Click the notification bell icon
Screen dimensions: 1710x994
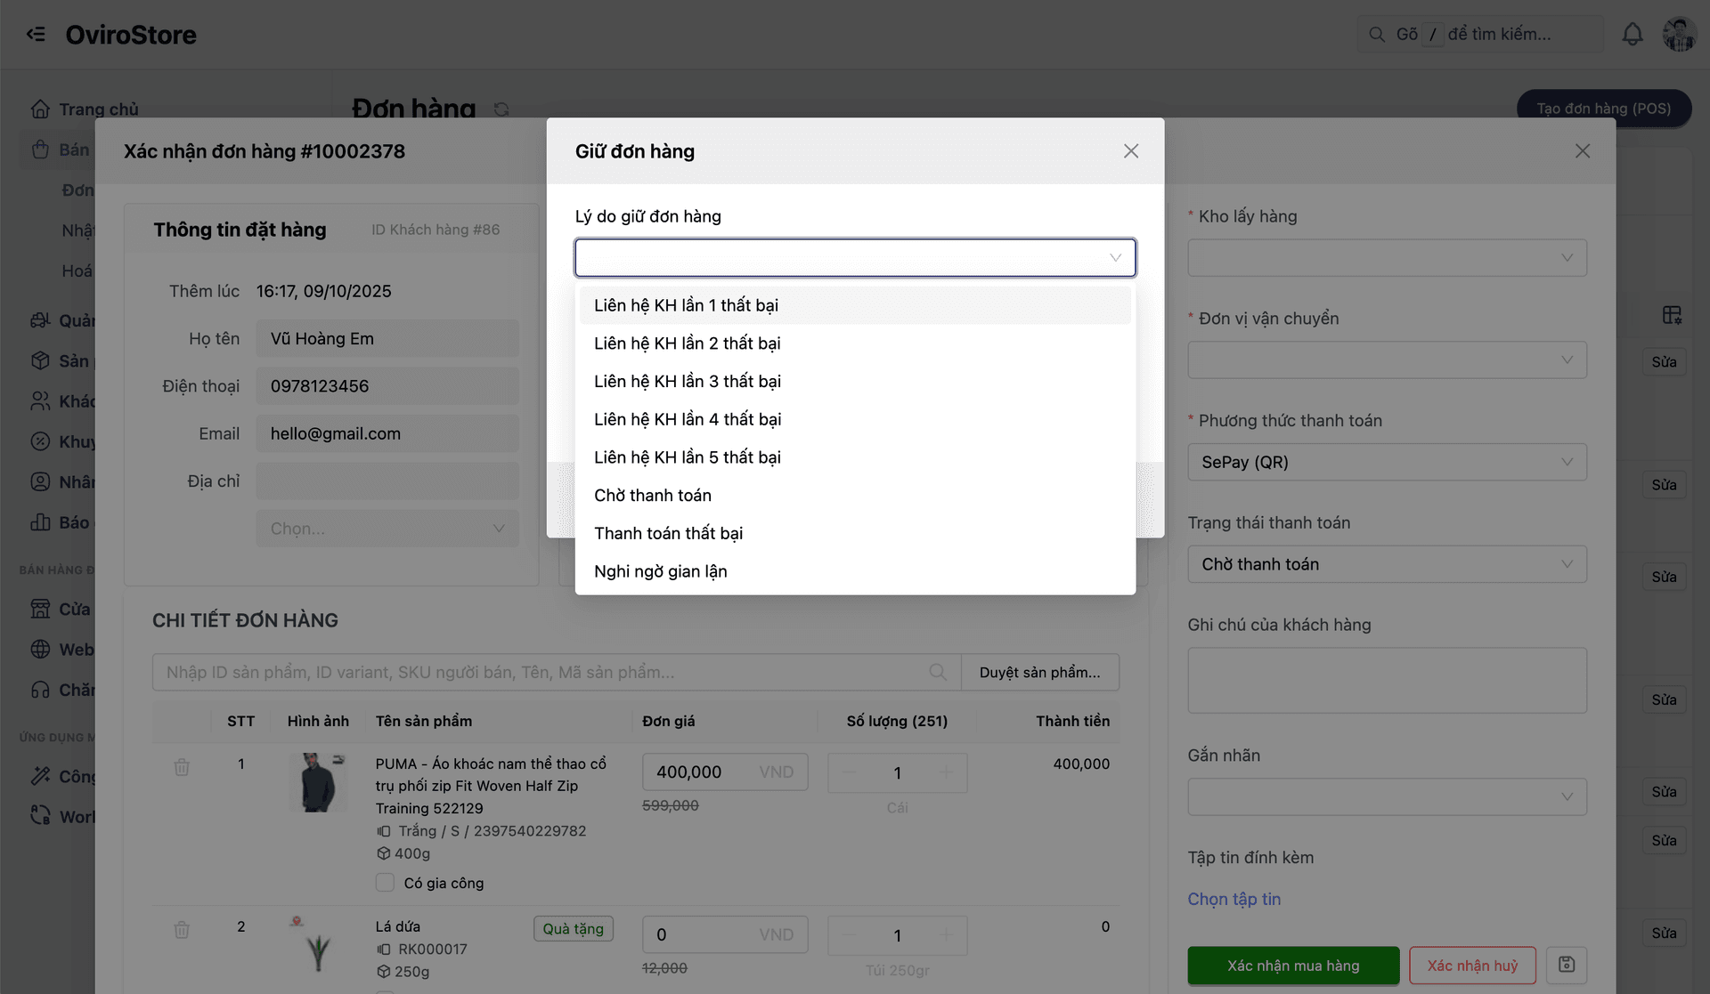coord(1632,35)
